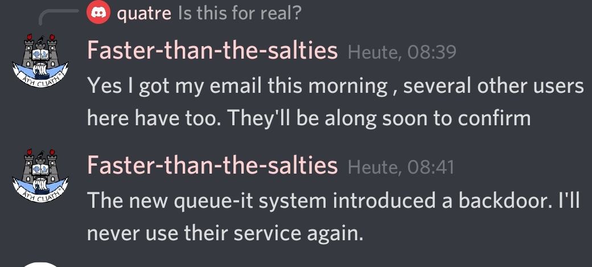Open Faster-than-the-salties profile from 08:39 message
This screenshot has height=267, width=592.
pyautogui.click(x=212, y=51)
